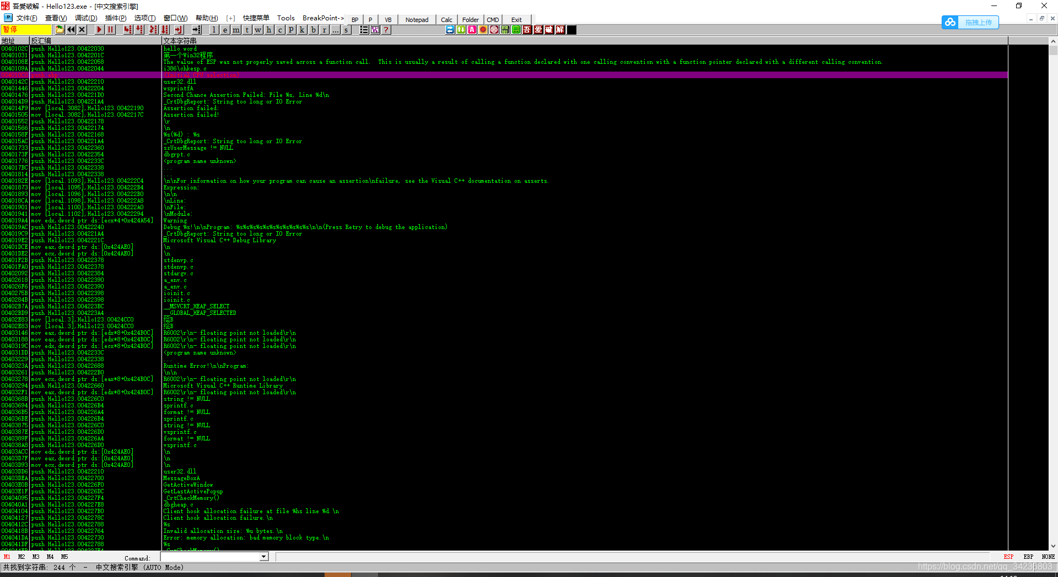Click the Close program X icon
Screen dimensions: 1058x577
coord(82,30)
